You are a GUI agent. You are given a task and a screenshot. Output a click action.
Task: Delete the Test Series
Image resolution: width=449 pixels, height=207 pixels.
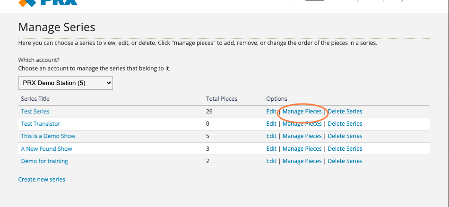coord(345,112)
